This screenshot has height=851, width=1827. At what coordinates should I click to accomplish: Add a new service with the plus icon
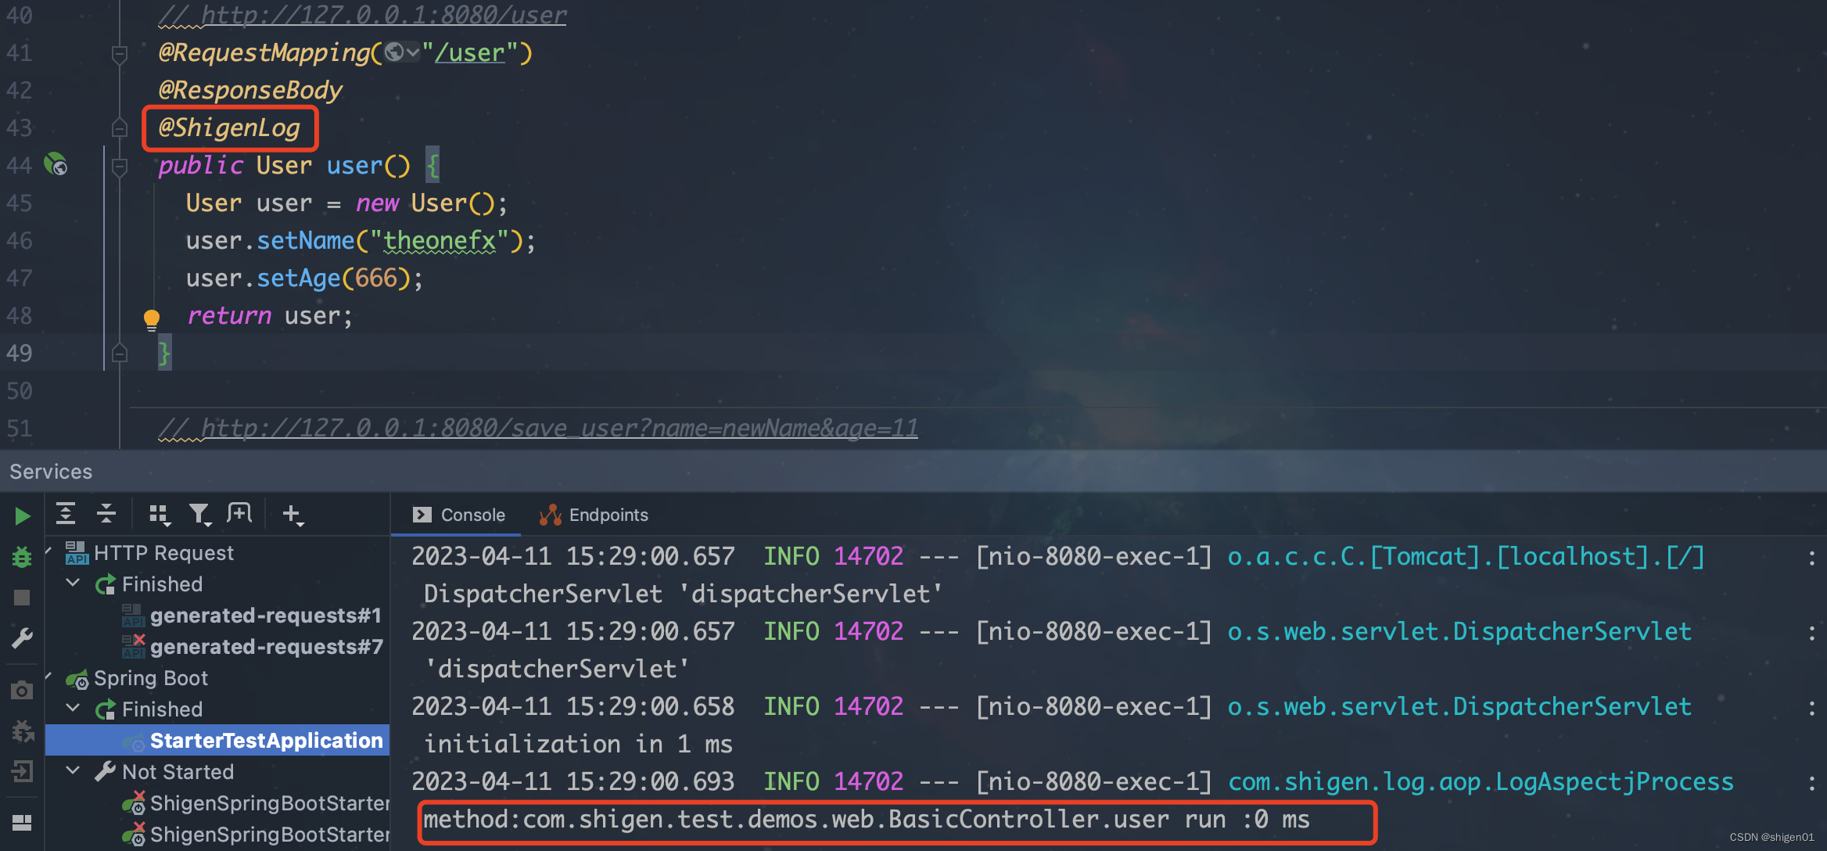(293, 514)
